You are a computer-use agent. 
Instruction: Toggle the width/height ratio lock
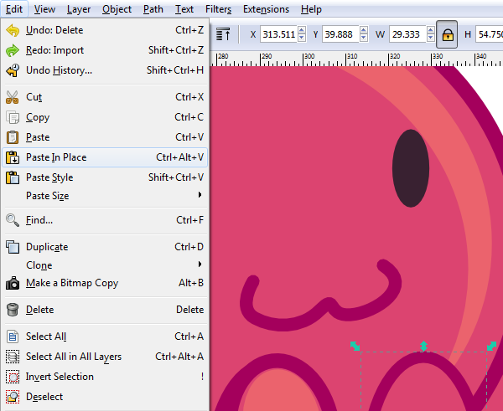coord(447,34)
